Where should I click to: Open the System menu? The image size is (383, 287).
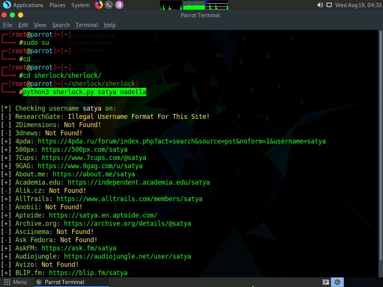(x=80, y=5)
